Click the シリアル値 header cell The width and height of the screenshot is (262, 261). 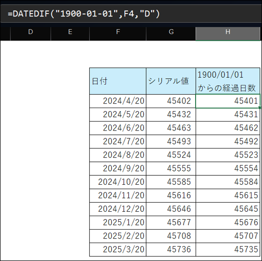click(x=171, y=81)
